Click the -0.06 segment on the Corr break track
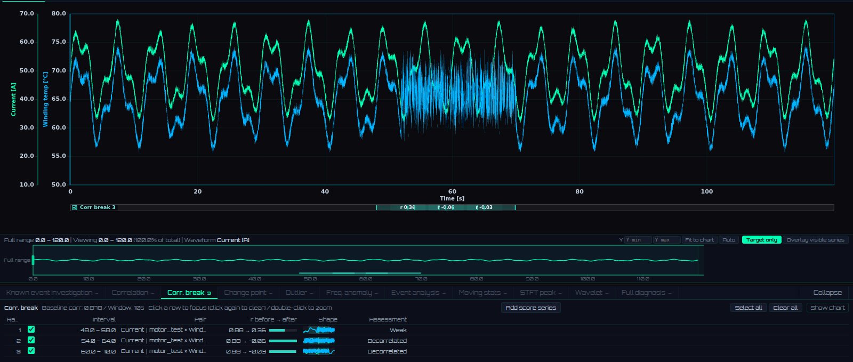The height and width of the screenshot is (362, 853). click(446, 207)
